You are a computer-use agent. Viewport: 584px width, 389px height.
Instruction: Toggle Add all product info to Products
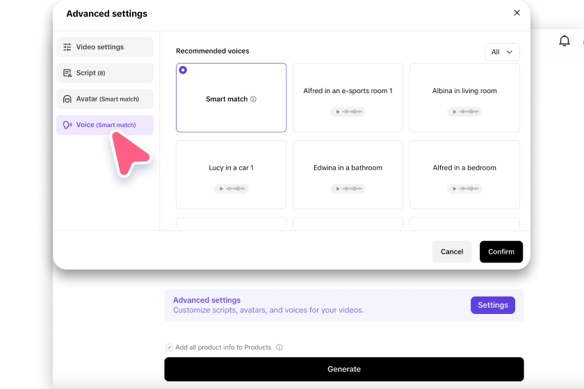click(169, 347)
